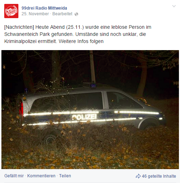Click the [Nachrichten] tag in the post text
180x183 pixels.
[19, 27]
